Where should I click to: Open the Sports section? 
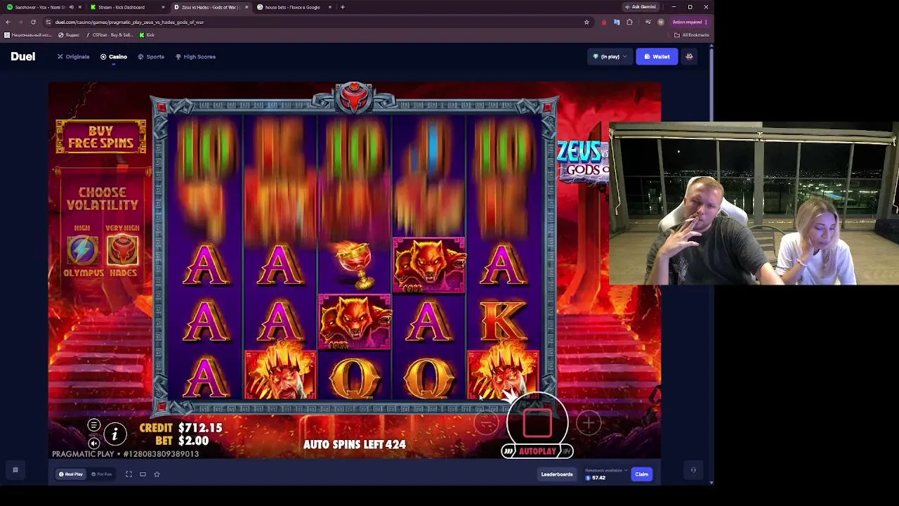(151, 56)
